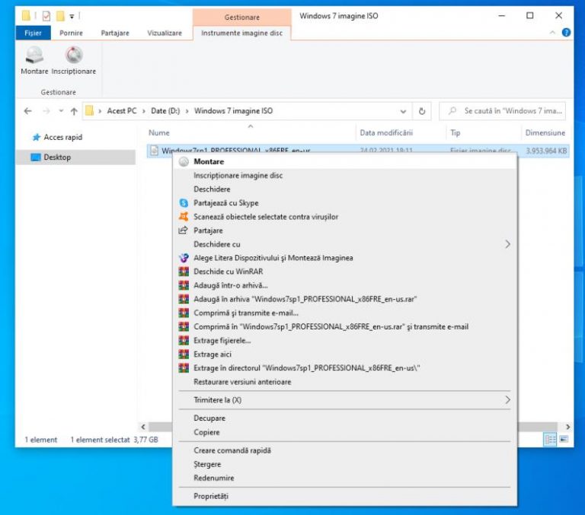The image size is (585, 515).
Task: Open the Vizualizare ribbon tab
Action: tap(165, 33)
